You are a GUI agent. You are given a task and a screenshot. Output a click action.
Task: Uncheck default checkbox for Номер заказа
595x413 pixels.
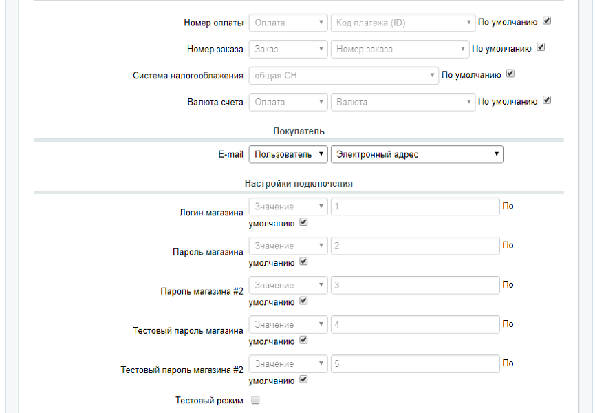[x=541, y=48]
